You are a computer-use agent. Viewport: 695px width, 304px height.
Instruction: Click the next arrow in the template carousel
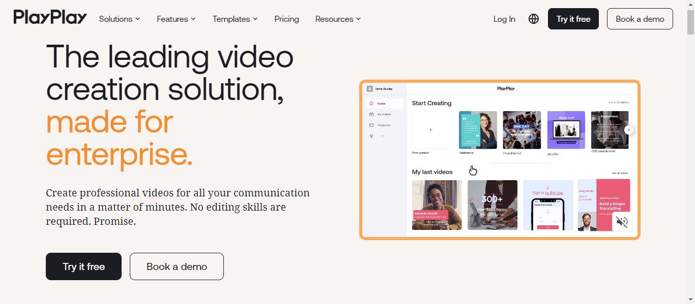[x=629, y=130]
